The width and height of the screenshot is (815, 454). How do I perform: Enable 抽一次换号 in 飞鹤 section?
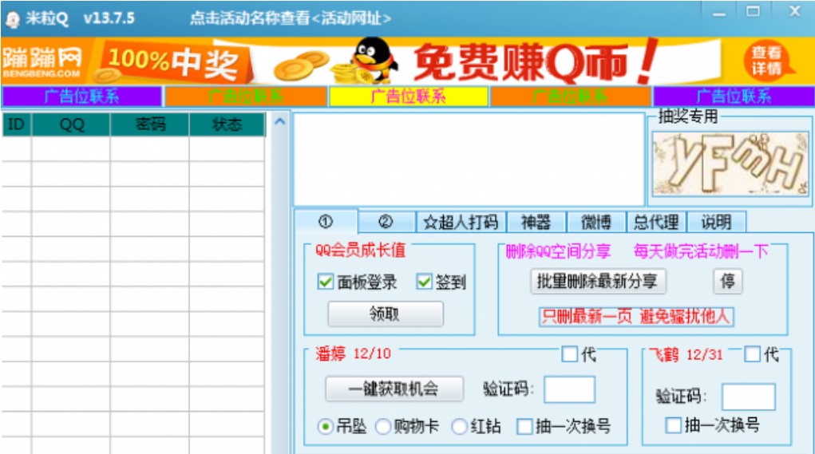(x=674, y=425)
